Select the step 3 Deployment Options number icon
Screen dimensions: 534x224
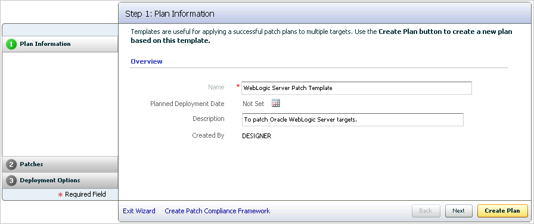click(x=11, y=181)
